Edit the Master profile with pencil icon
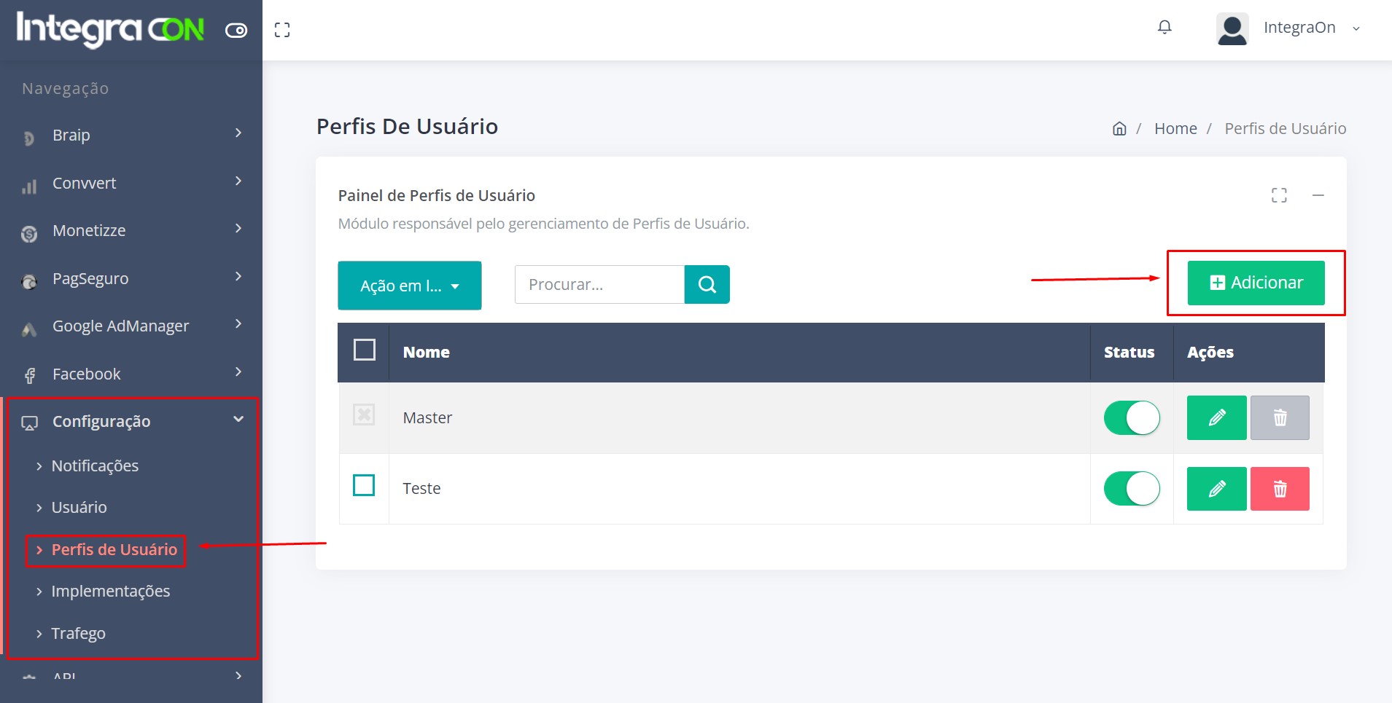 pos(1216,417)
